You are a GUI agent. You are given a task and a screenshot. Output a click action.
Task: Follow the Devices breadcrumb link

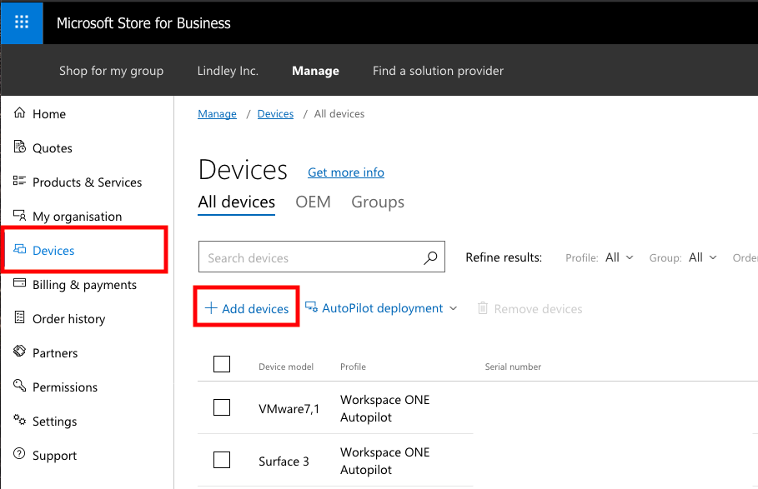(x=275, y=114)
